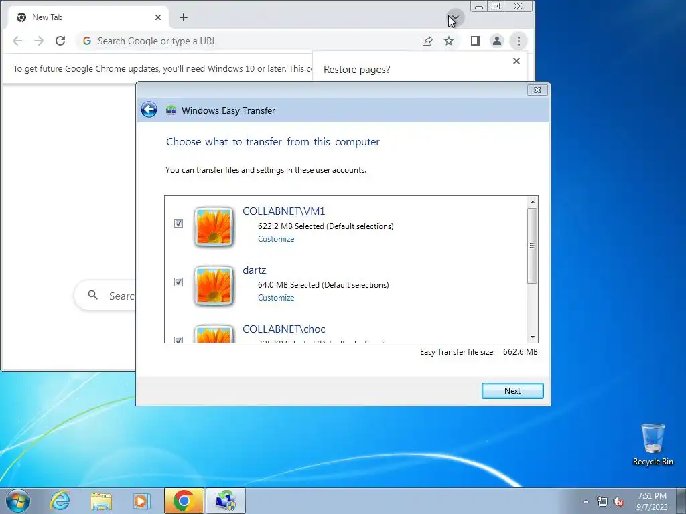Screen dimensions: 686x514
Task: Open Chrome's three-dot menu
Action: (x=519, y=41)
